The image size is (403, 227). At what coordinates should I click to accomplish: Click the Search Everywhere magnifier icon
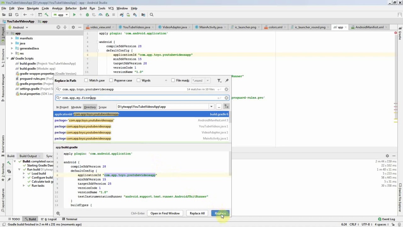pyautogui.click(x=151, y=15)
